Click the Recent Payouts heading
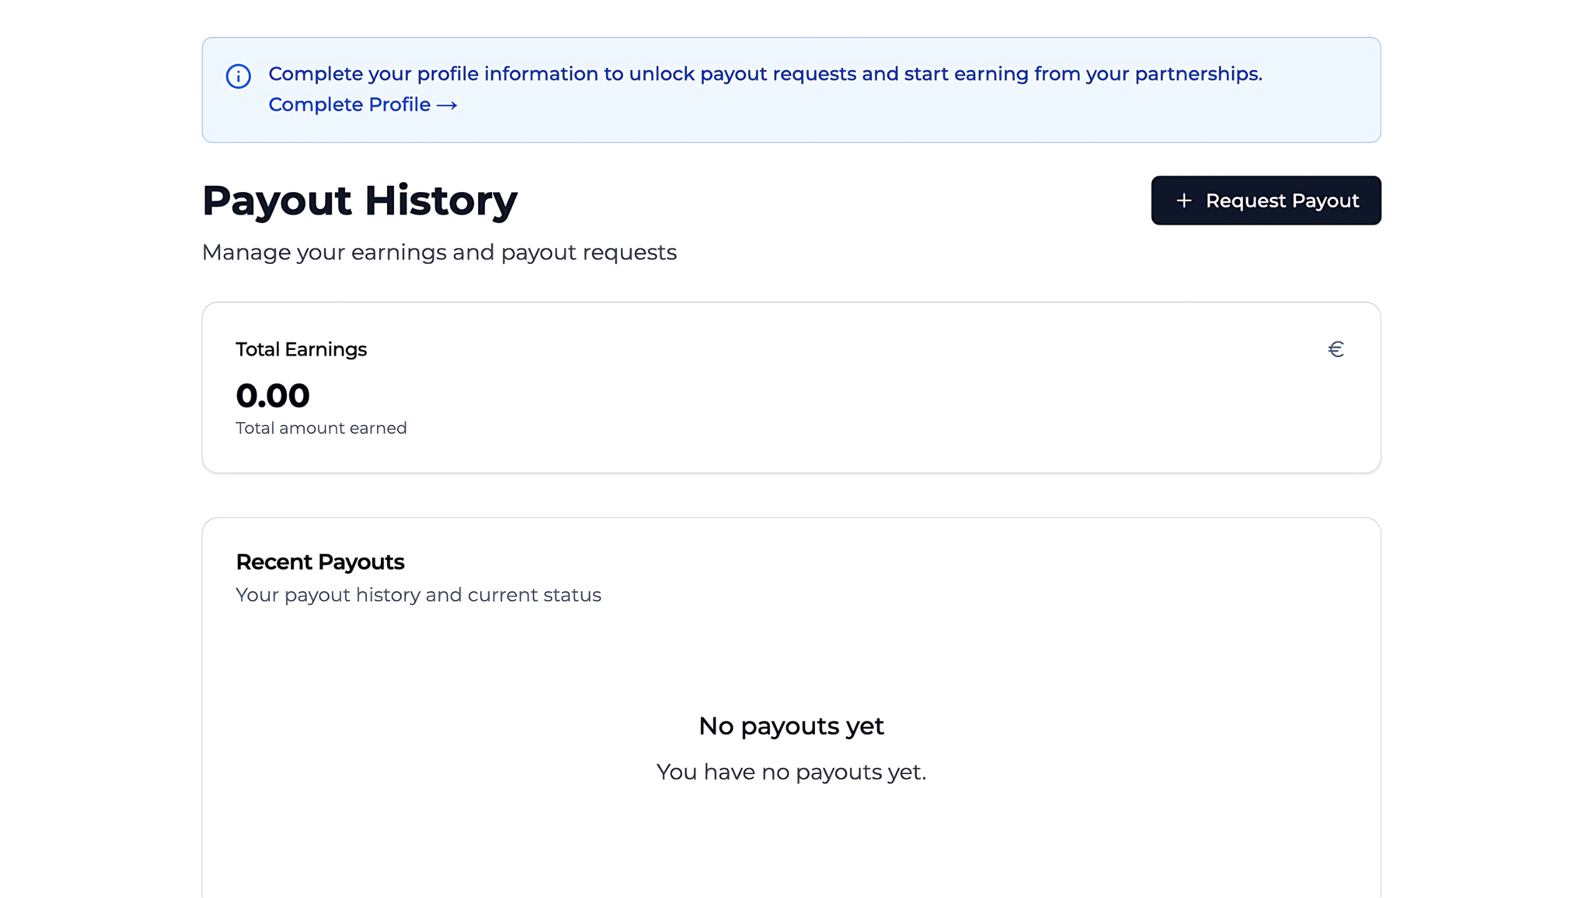The image size is (1596, 898). [320, 562]
